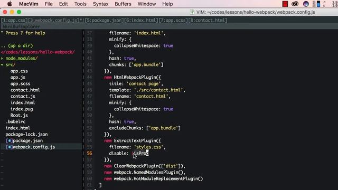Open app.scss in file tree
Viewport: 338px width, 190px height.
(x=20, y=83)
